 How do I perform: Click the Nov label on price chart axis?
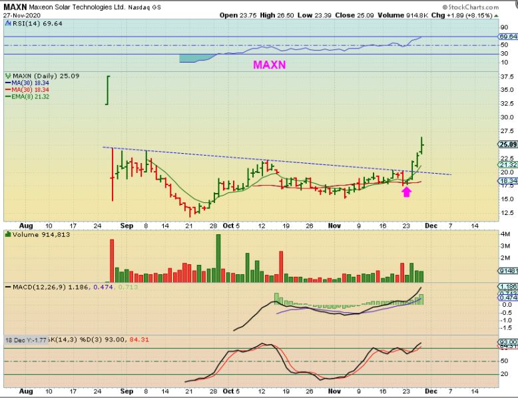click(x=334, y=226)
